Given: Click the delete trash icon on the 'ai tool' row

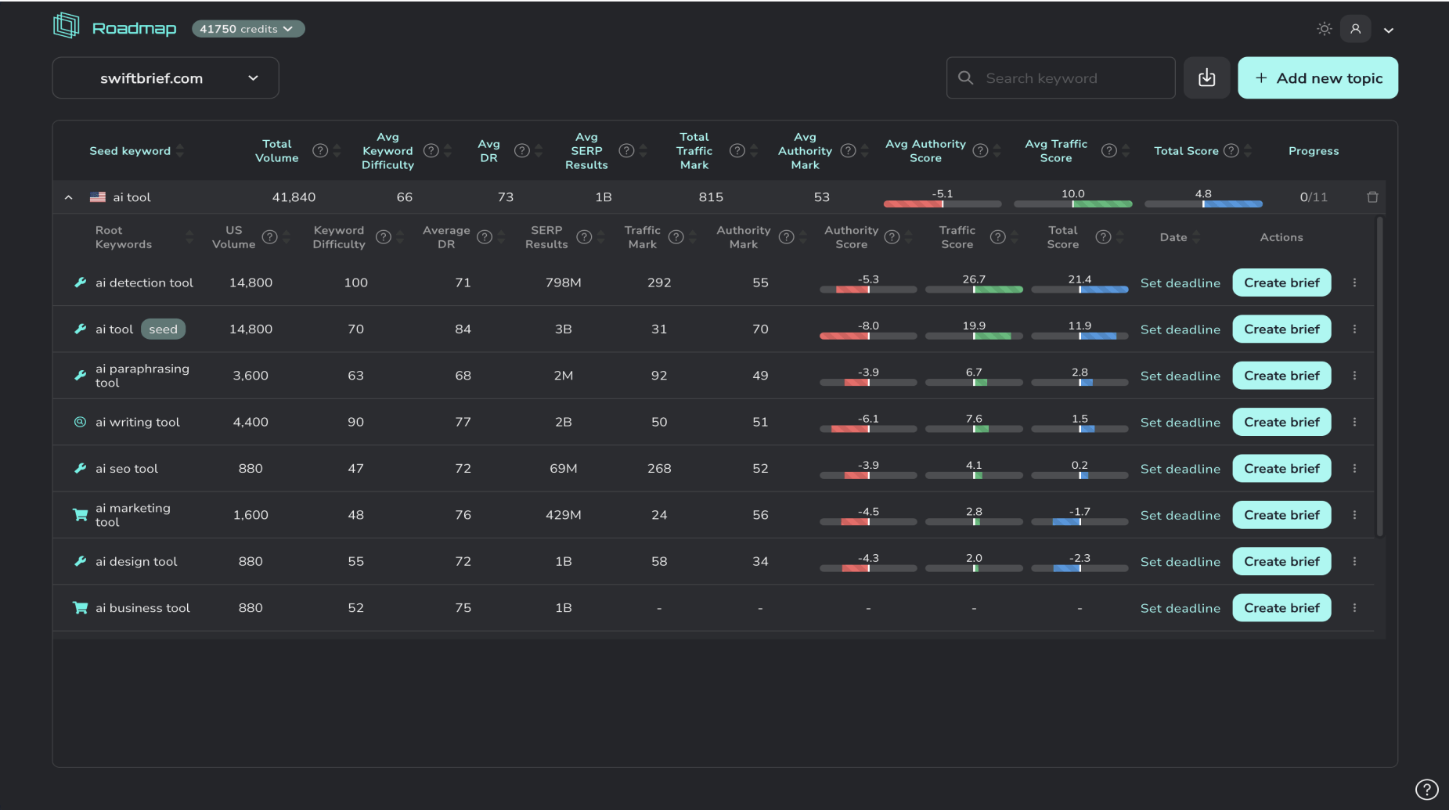Looking at the screenshot, I should (1372, 196).
